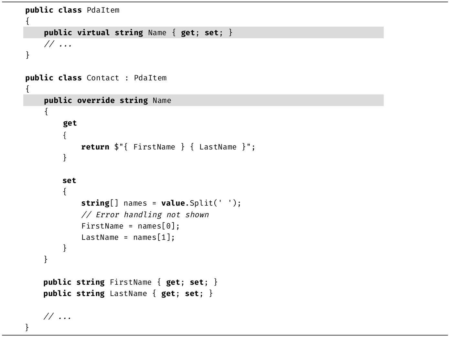This screenshot has width=449, height=337.
Task: Click the 'Error handling not shown' comment
Action: point(145,215)
